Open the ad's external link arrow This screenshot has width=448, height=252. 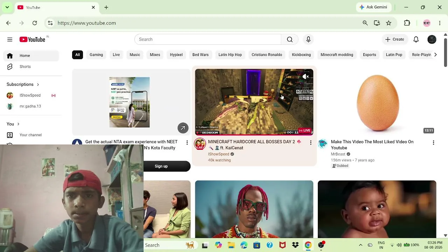coord(183,128)
